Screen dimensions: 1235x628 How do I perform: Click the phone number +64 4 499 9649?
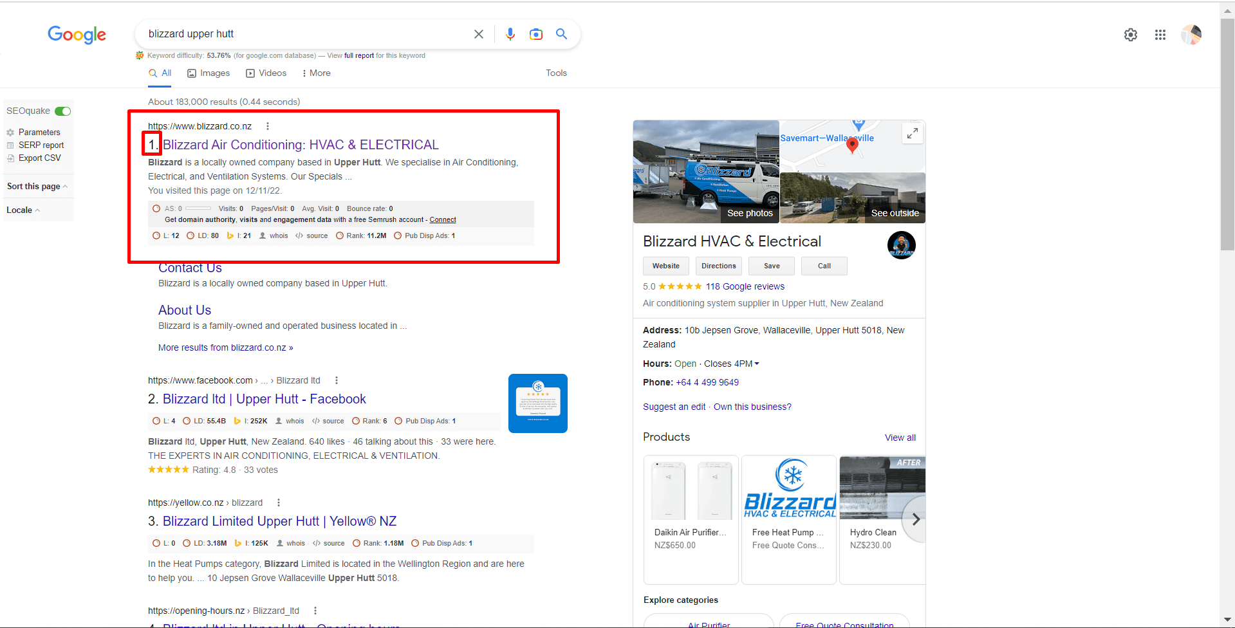point(707,383)
